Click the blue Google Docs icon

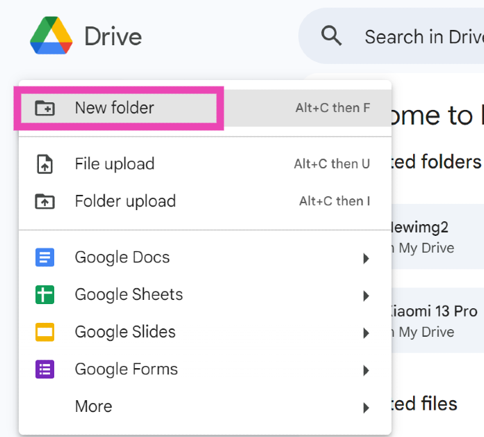point(45,257)
